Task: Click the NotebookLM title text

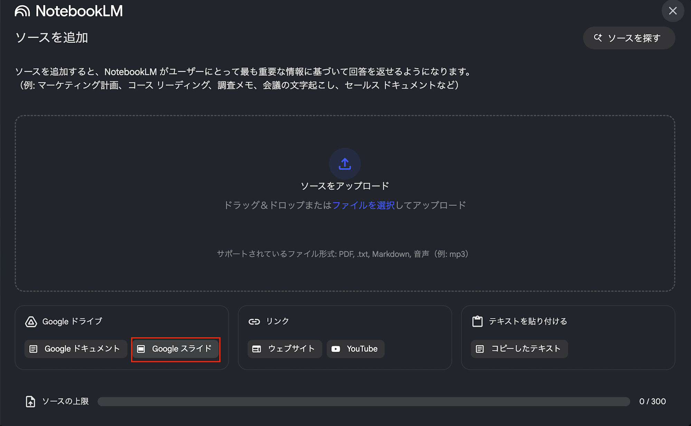Action: 79,11
